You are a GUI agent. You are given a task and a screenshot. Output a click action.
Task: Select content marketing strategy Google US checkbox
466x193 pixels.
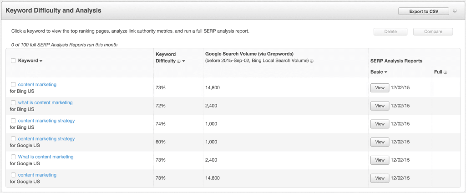click(x=13, y=139)
